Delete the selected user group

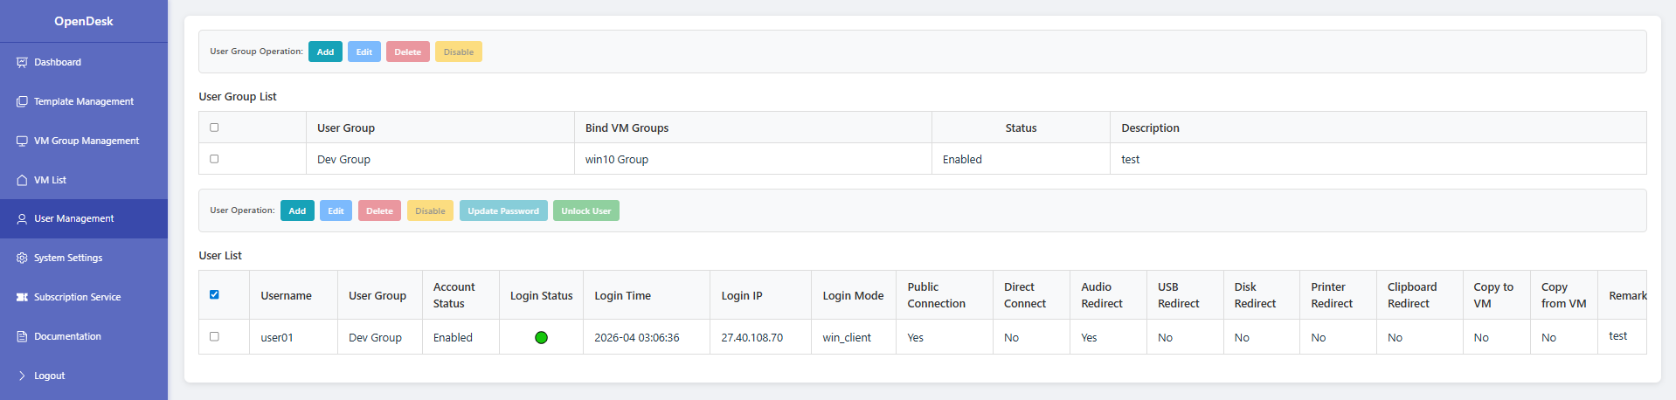coord(408,52)
